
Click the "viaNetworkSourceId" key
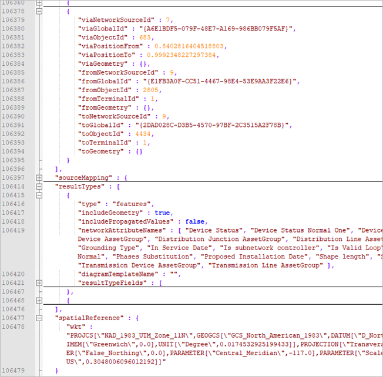pyautogui.click(x=116, y=20)
